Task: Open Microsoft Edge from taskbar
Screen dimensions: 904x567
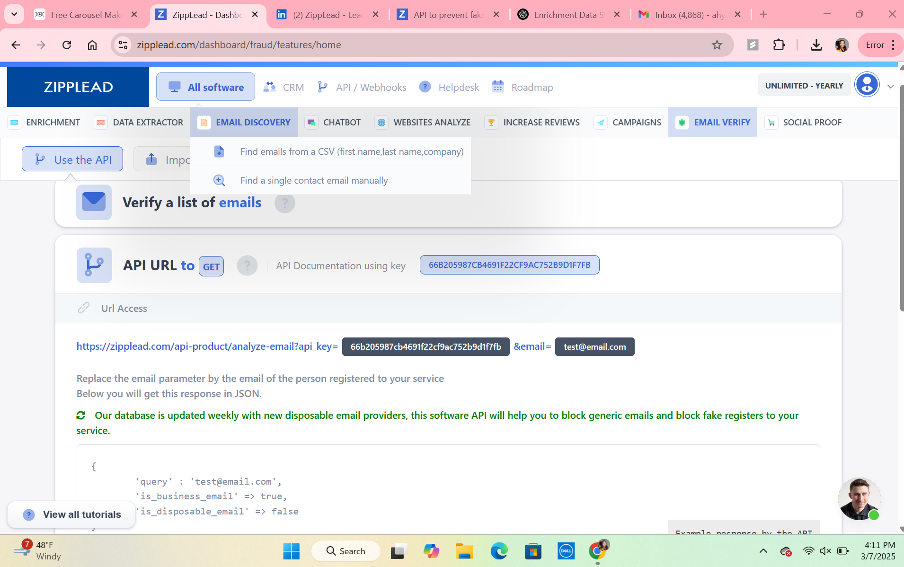Action: [x=498, y=551]
